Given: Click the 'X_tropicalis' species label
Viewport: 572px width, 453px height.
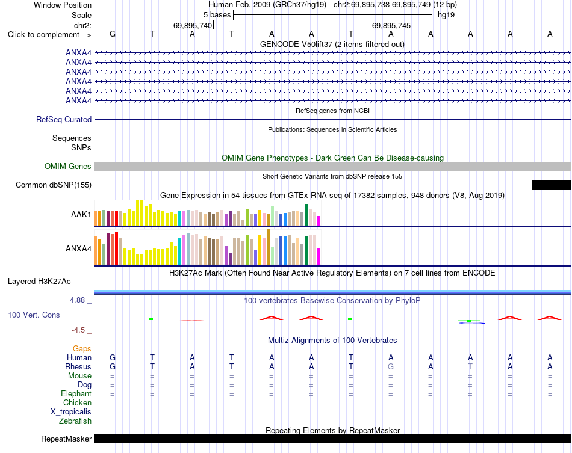Looking at the screenshot, I should click(x=71, y=412).
